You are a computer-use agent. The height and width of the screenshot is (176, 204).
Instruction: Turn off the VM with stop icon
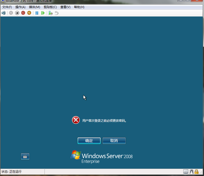click(x=17, y=13)
